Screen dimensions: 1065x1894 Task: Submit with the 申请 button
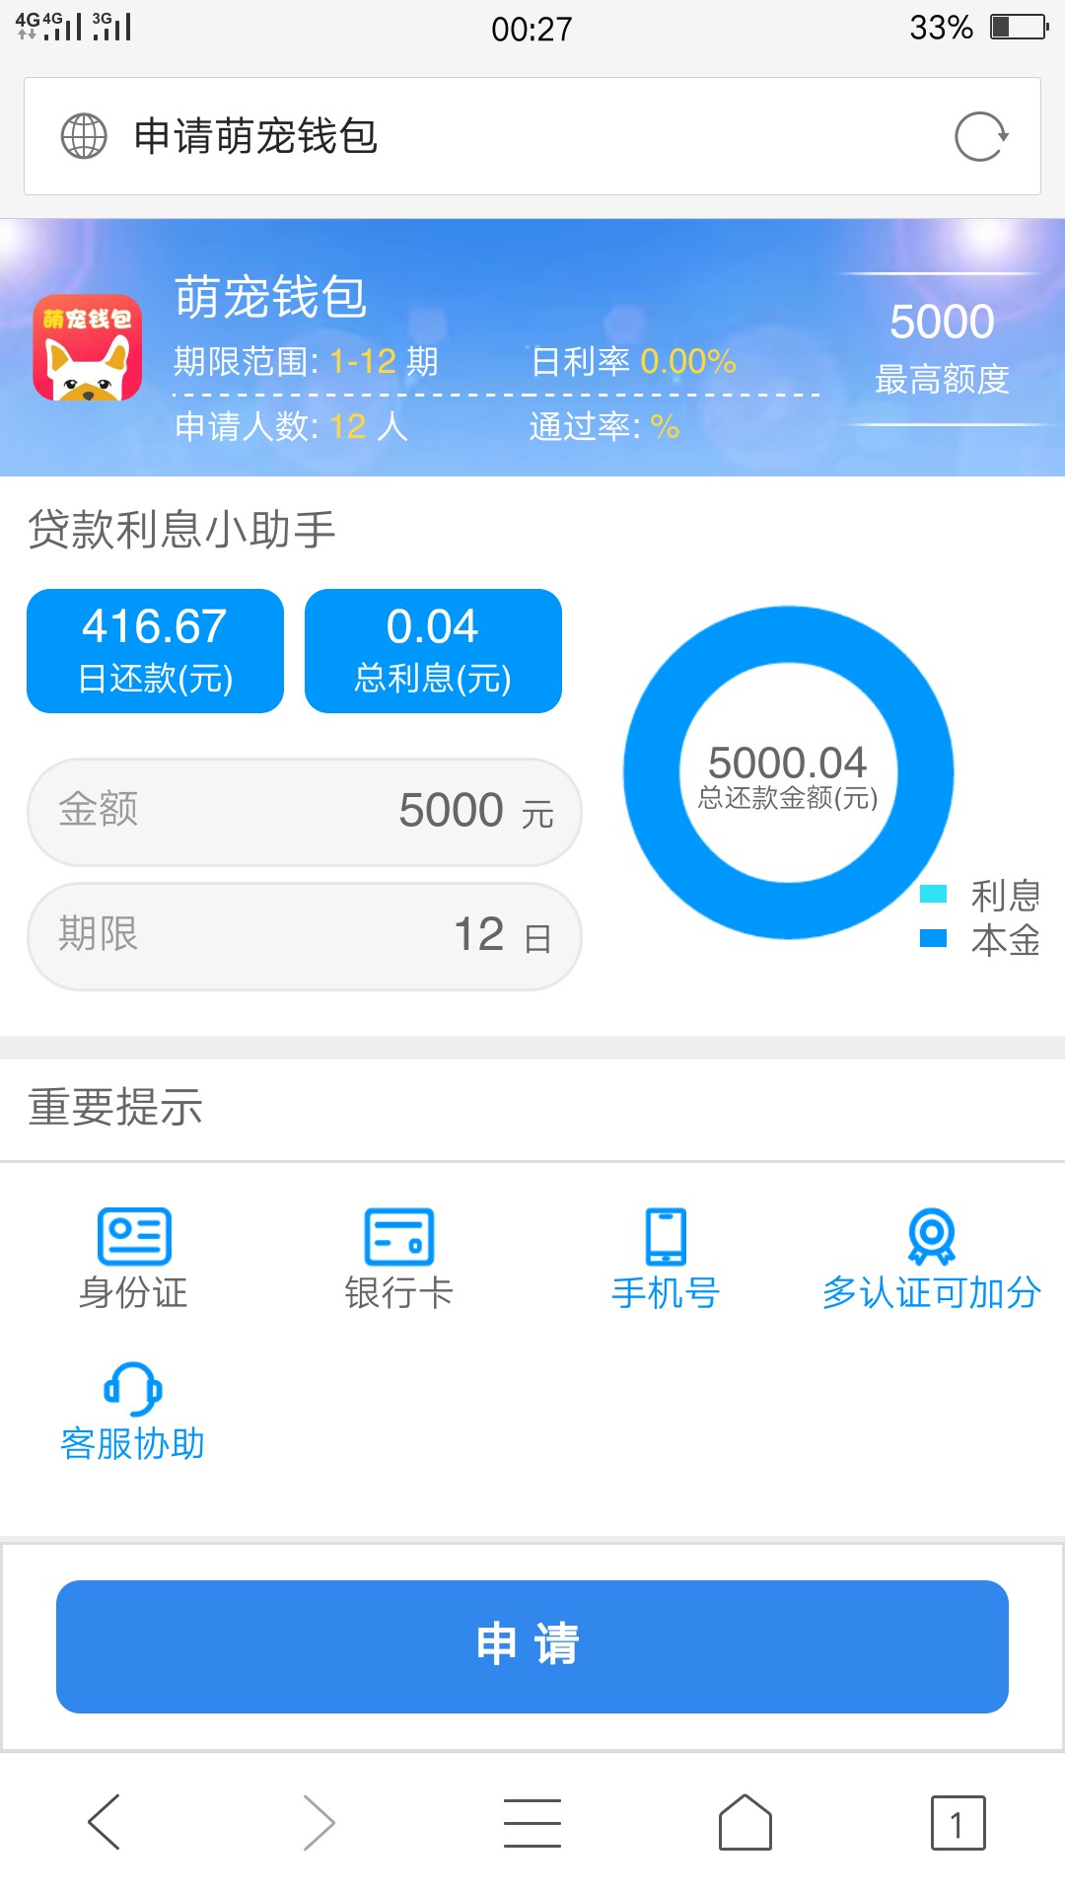532,1646
